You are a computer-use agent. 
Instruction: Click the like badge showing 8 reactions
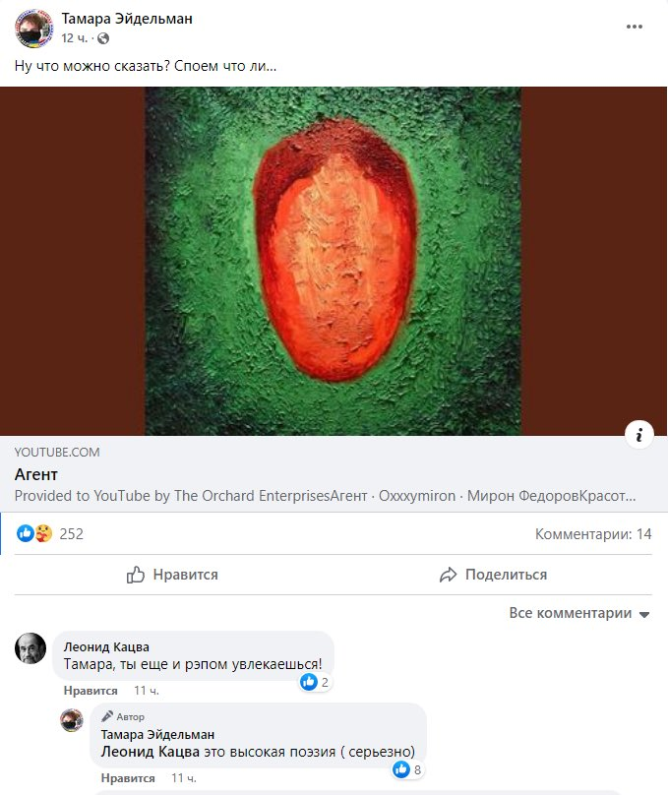[x=401, y=769]
